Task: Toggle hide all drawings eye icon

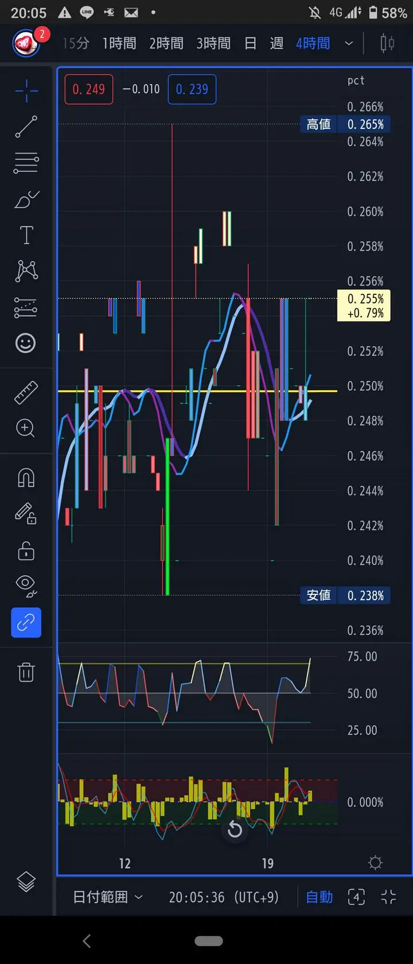Action: [26, 585]
